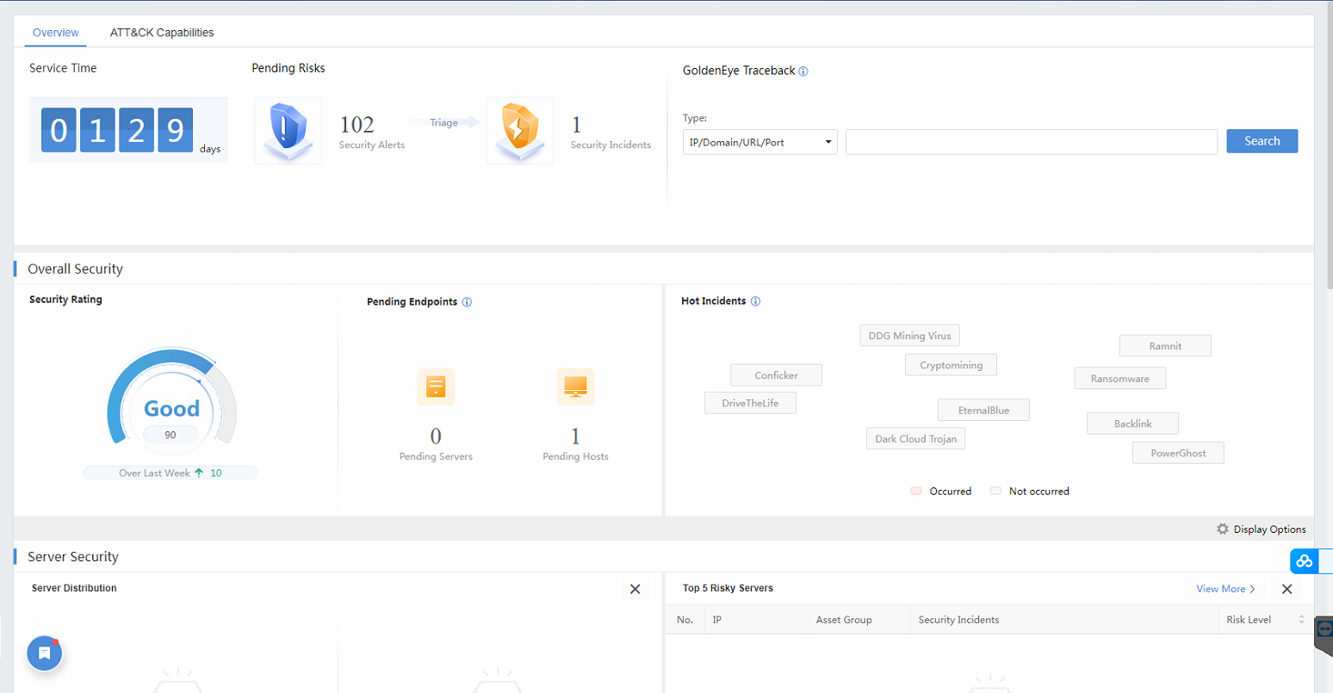Sort the Risk Level column
The image size is (1333, 693).
[1300, 620]
